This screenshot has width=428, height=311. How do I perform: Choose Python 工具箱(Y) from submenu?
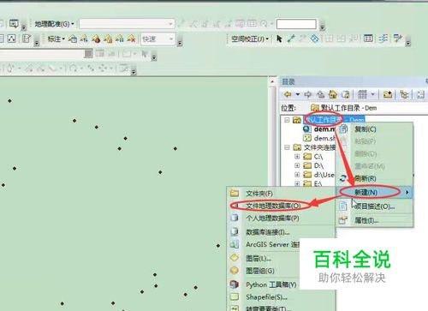click(x=264, y=284)
